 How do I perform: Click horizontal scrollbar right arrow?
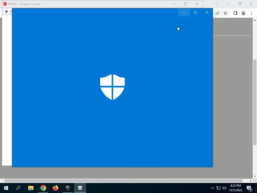tap(251, 181)
